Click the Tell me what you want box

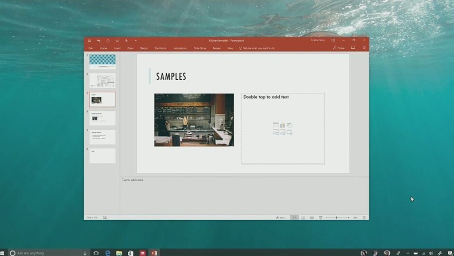pos(258,48)
